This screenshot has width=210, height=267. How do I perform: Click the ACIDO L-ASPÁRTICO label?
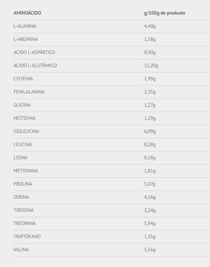[x=34, y=52]
